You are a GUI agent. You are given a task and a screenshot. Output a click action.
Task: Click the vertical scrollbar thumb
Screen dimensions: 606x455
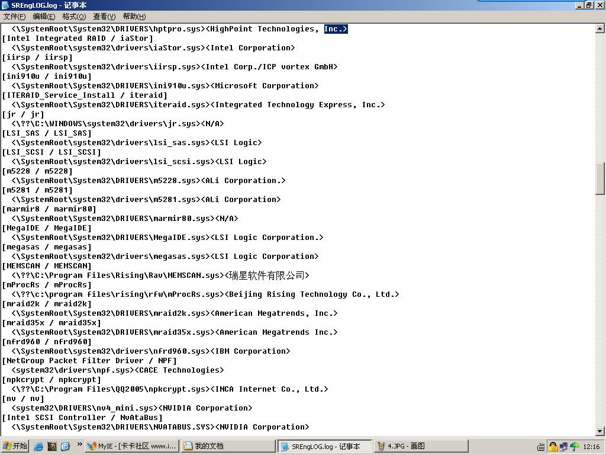coord(600,178)
